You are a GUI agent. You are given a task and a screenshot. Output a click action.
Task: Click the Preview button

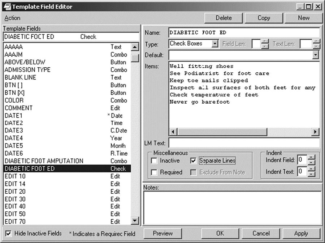pos(162,233)
